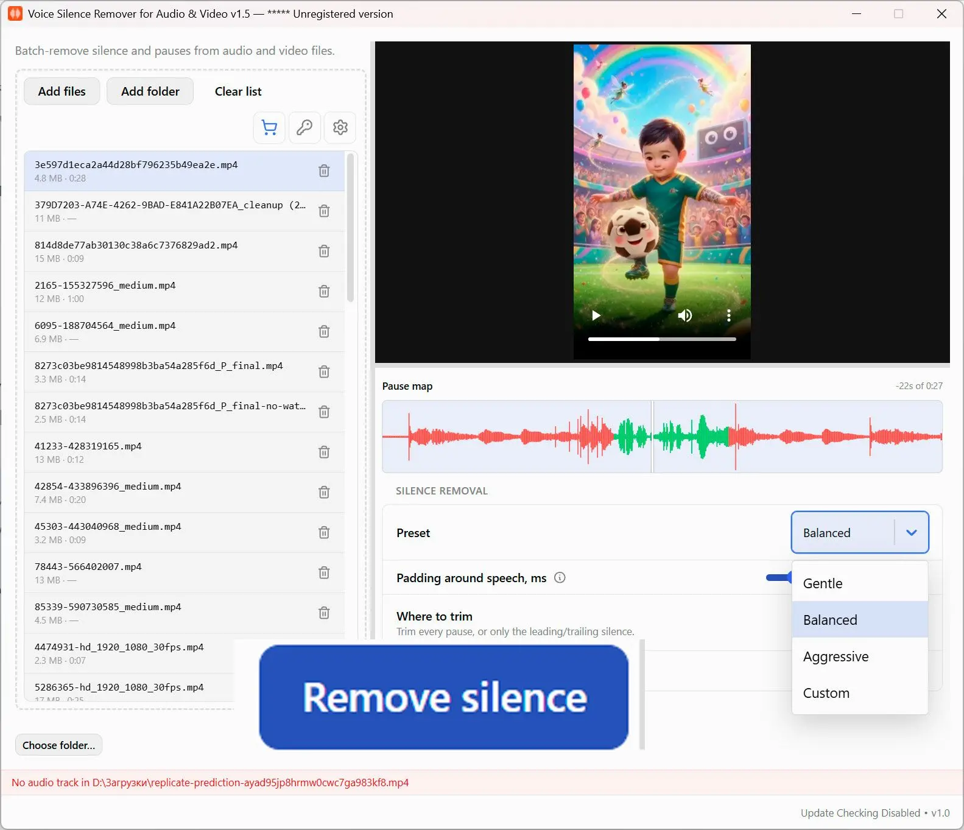The image size is (964, 830).
Task: Open the video player's three-dot options menu
Action: coord(728,315)
